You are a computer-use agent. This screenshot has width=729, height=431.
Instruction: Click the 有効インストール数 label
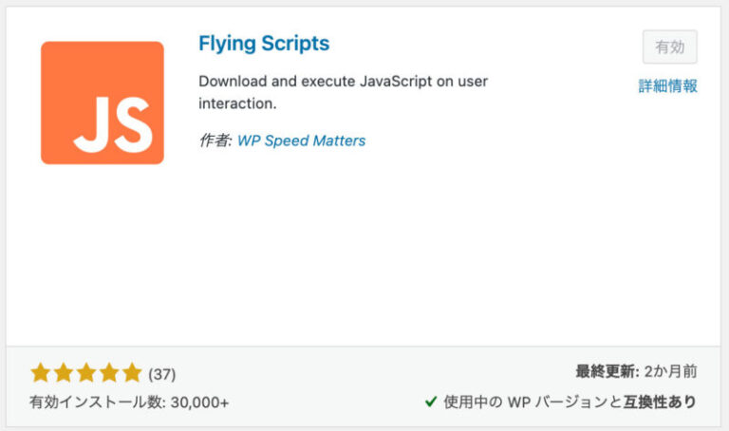click(x=97, y=403)
